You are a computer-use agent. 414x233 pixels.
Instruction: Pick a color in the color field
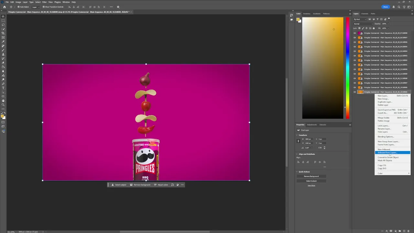pyautogui.click(x=323, y=68)
